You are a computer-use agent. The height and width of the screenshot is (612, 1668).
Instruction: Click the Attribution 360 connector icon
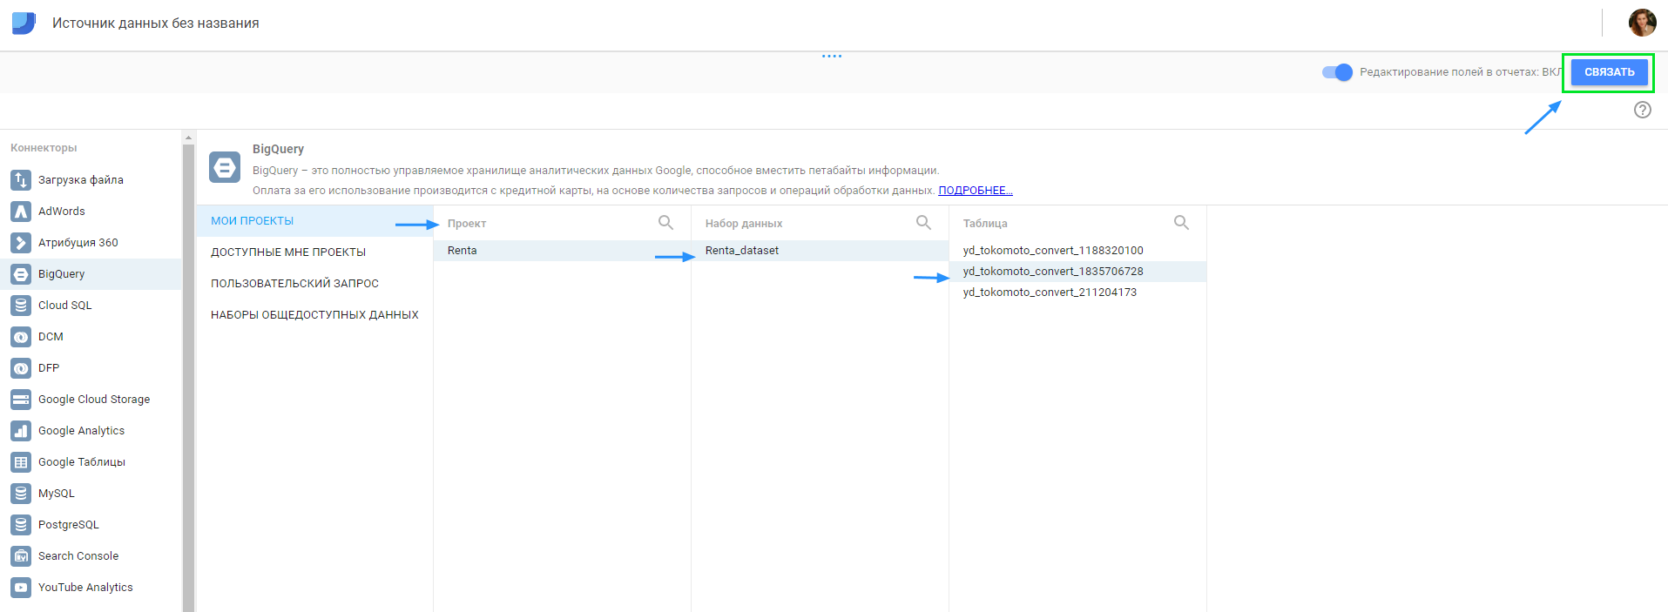[21, 243]
